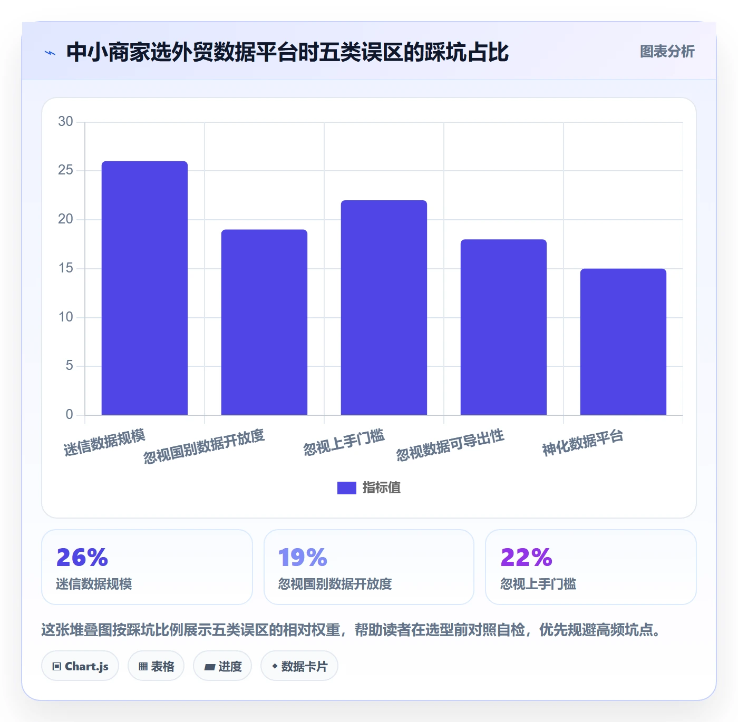This screenshot has height=722, width=738.
Task: Select the 忽视上手门槛 bar in the chart
Action: [384, 307]
